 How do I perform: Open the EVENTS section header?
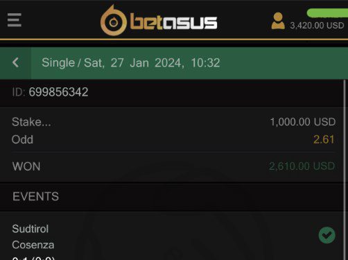click(x=35, y=197)
